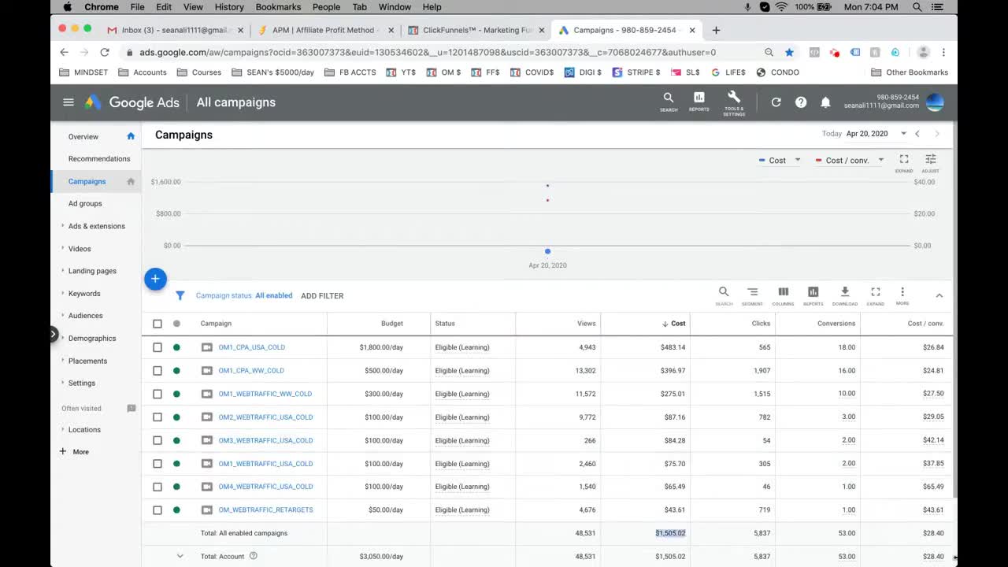
Task: Click the Overview home icon in sidebar
Action: coord(131,136)
